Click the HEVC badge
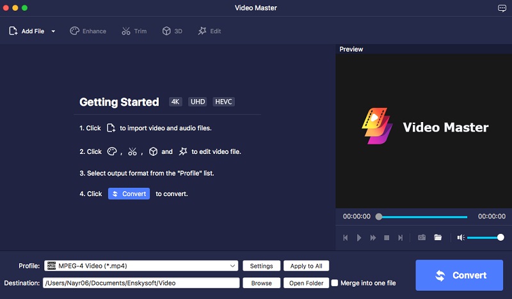The height and width of the screenshot is (299, 512). (223, 102)
